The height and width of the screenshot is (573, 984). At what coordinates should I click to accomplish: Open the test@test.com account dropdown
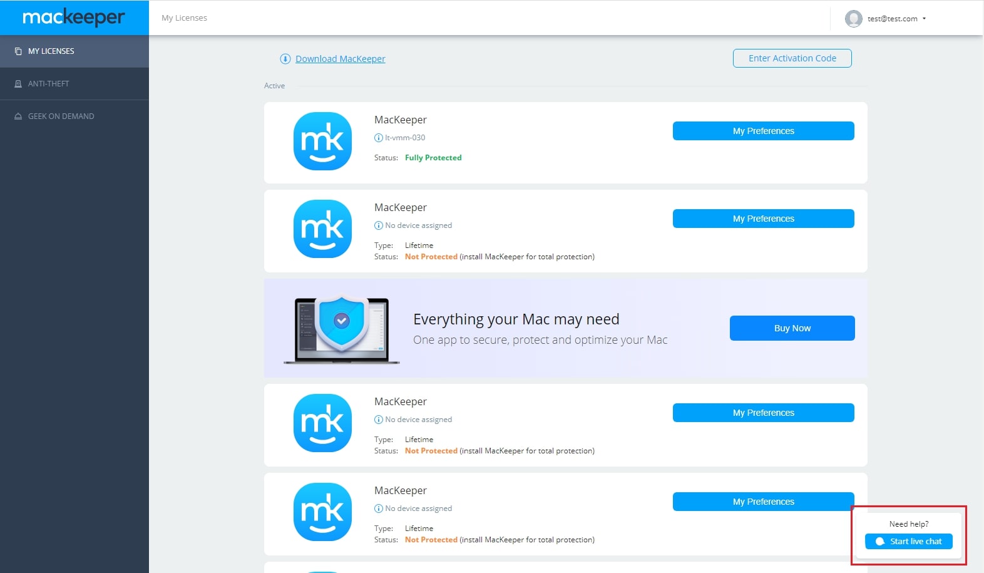click(x=896, y=19)
